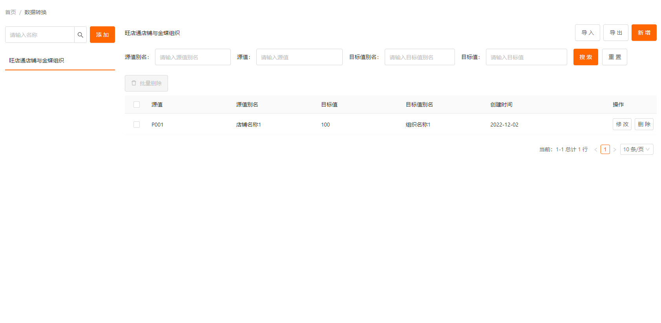
Task: Toggle the select-all header checkbox
Action: pos(137,105)
